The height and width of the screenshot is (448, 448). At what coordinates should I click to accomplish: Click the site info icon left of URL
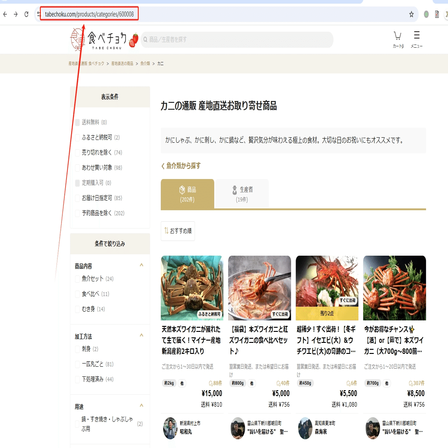(39, 14)
